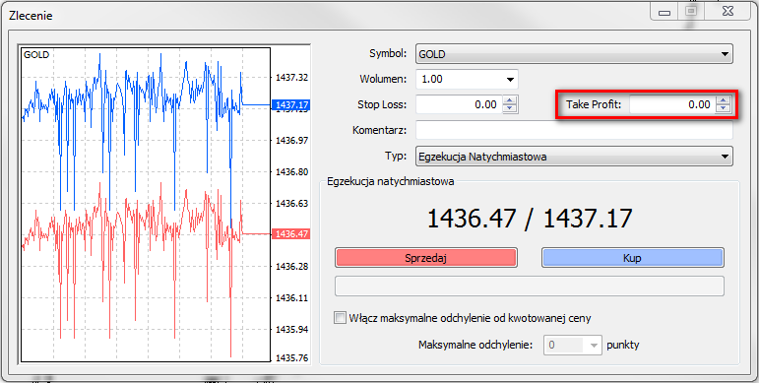Enable Włącz maksymalne odchylenie checkbox
759x383 pixels.
pyautogui.click(x=341, y=318)
